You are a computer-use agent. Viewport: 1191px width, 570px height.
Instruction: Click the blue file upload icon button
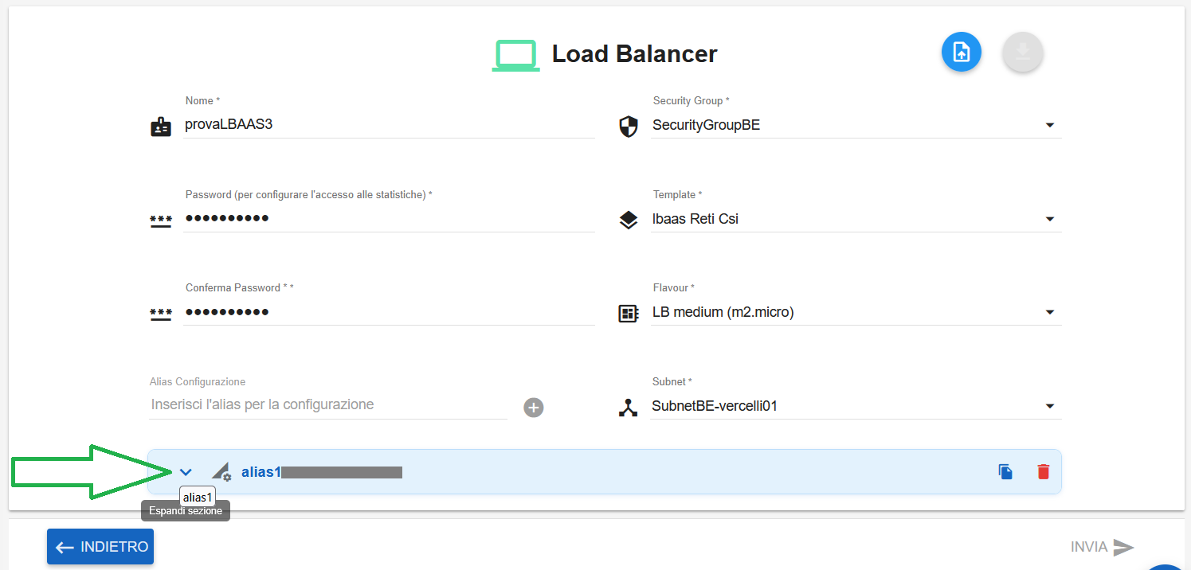pos(962,53)
